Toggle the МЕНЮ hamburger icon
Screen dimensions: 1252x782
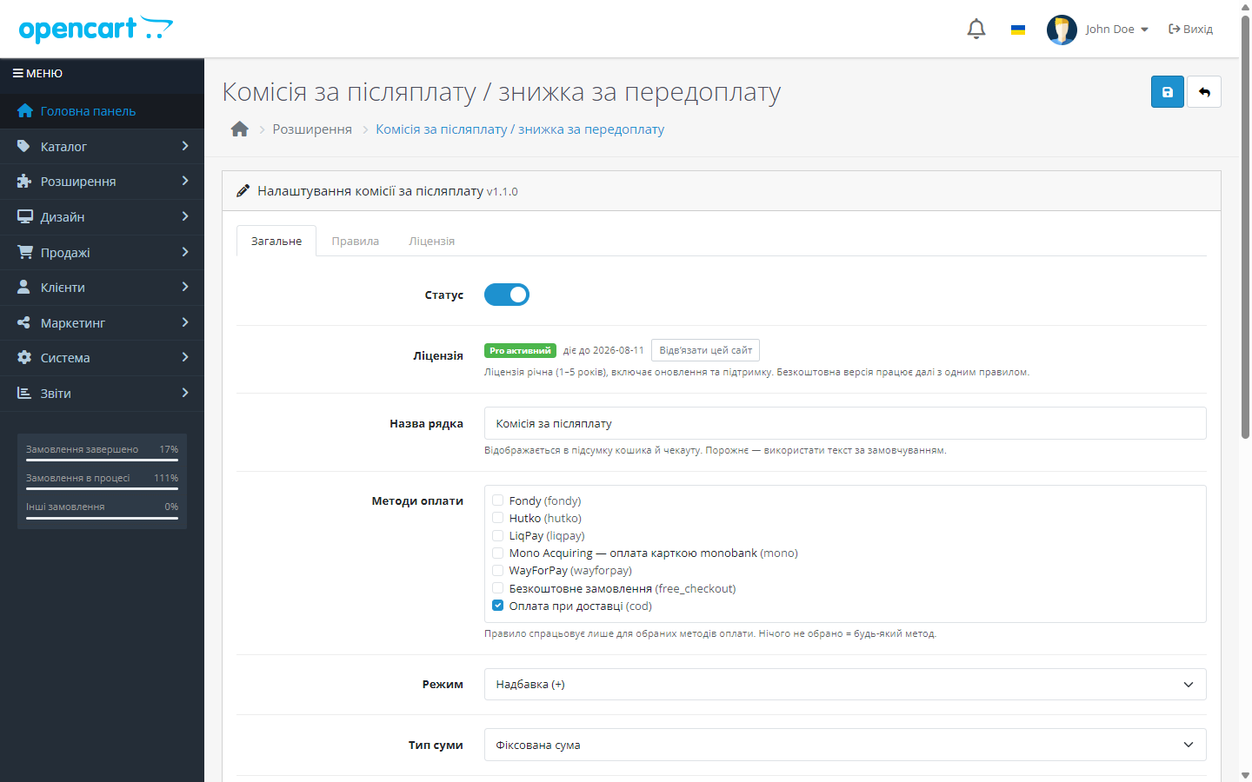(17, 74)
